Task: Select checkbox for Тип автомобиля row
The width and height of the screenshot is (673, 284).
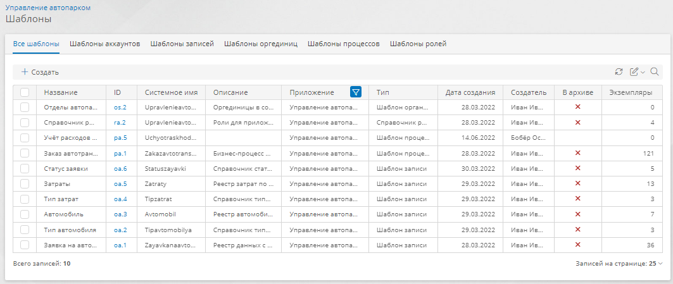Action: 25,230
